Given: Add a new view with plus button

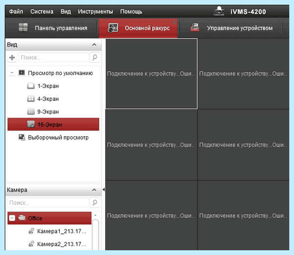Looking at the screenshot, I should (x=12, y=57).
